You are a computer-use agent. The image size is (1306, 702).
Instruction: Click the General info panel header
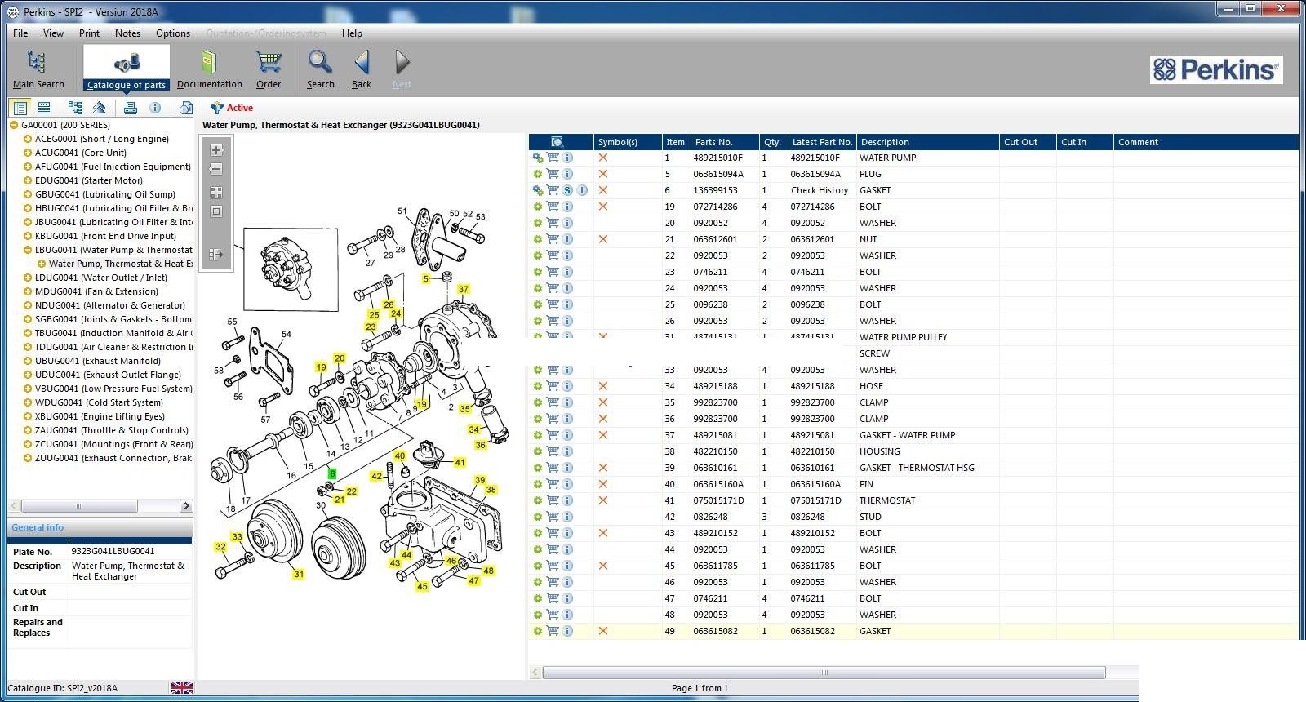[x=100, y=527]
